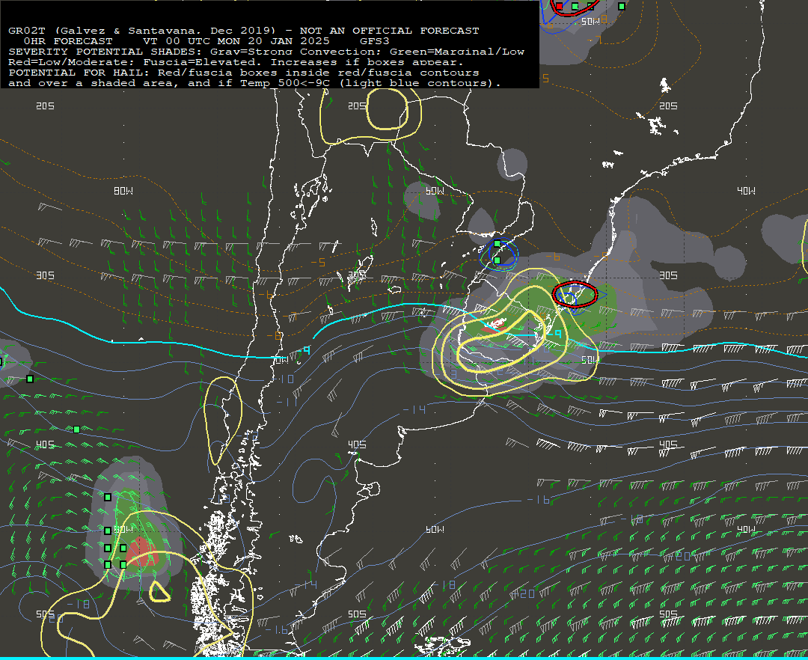Click the '-11' temperature contour label
808x660 pixels.
click(x=287, y=401)
